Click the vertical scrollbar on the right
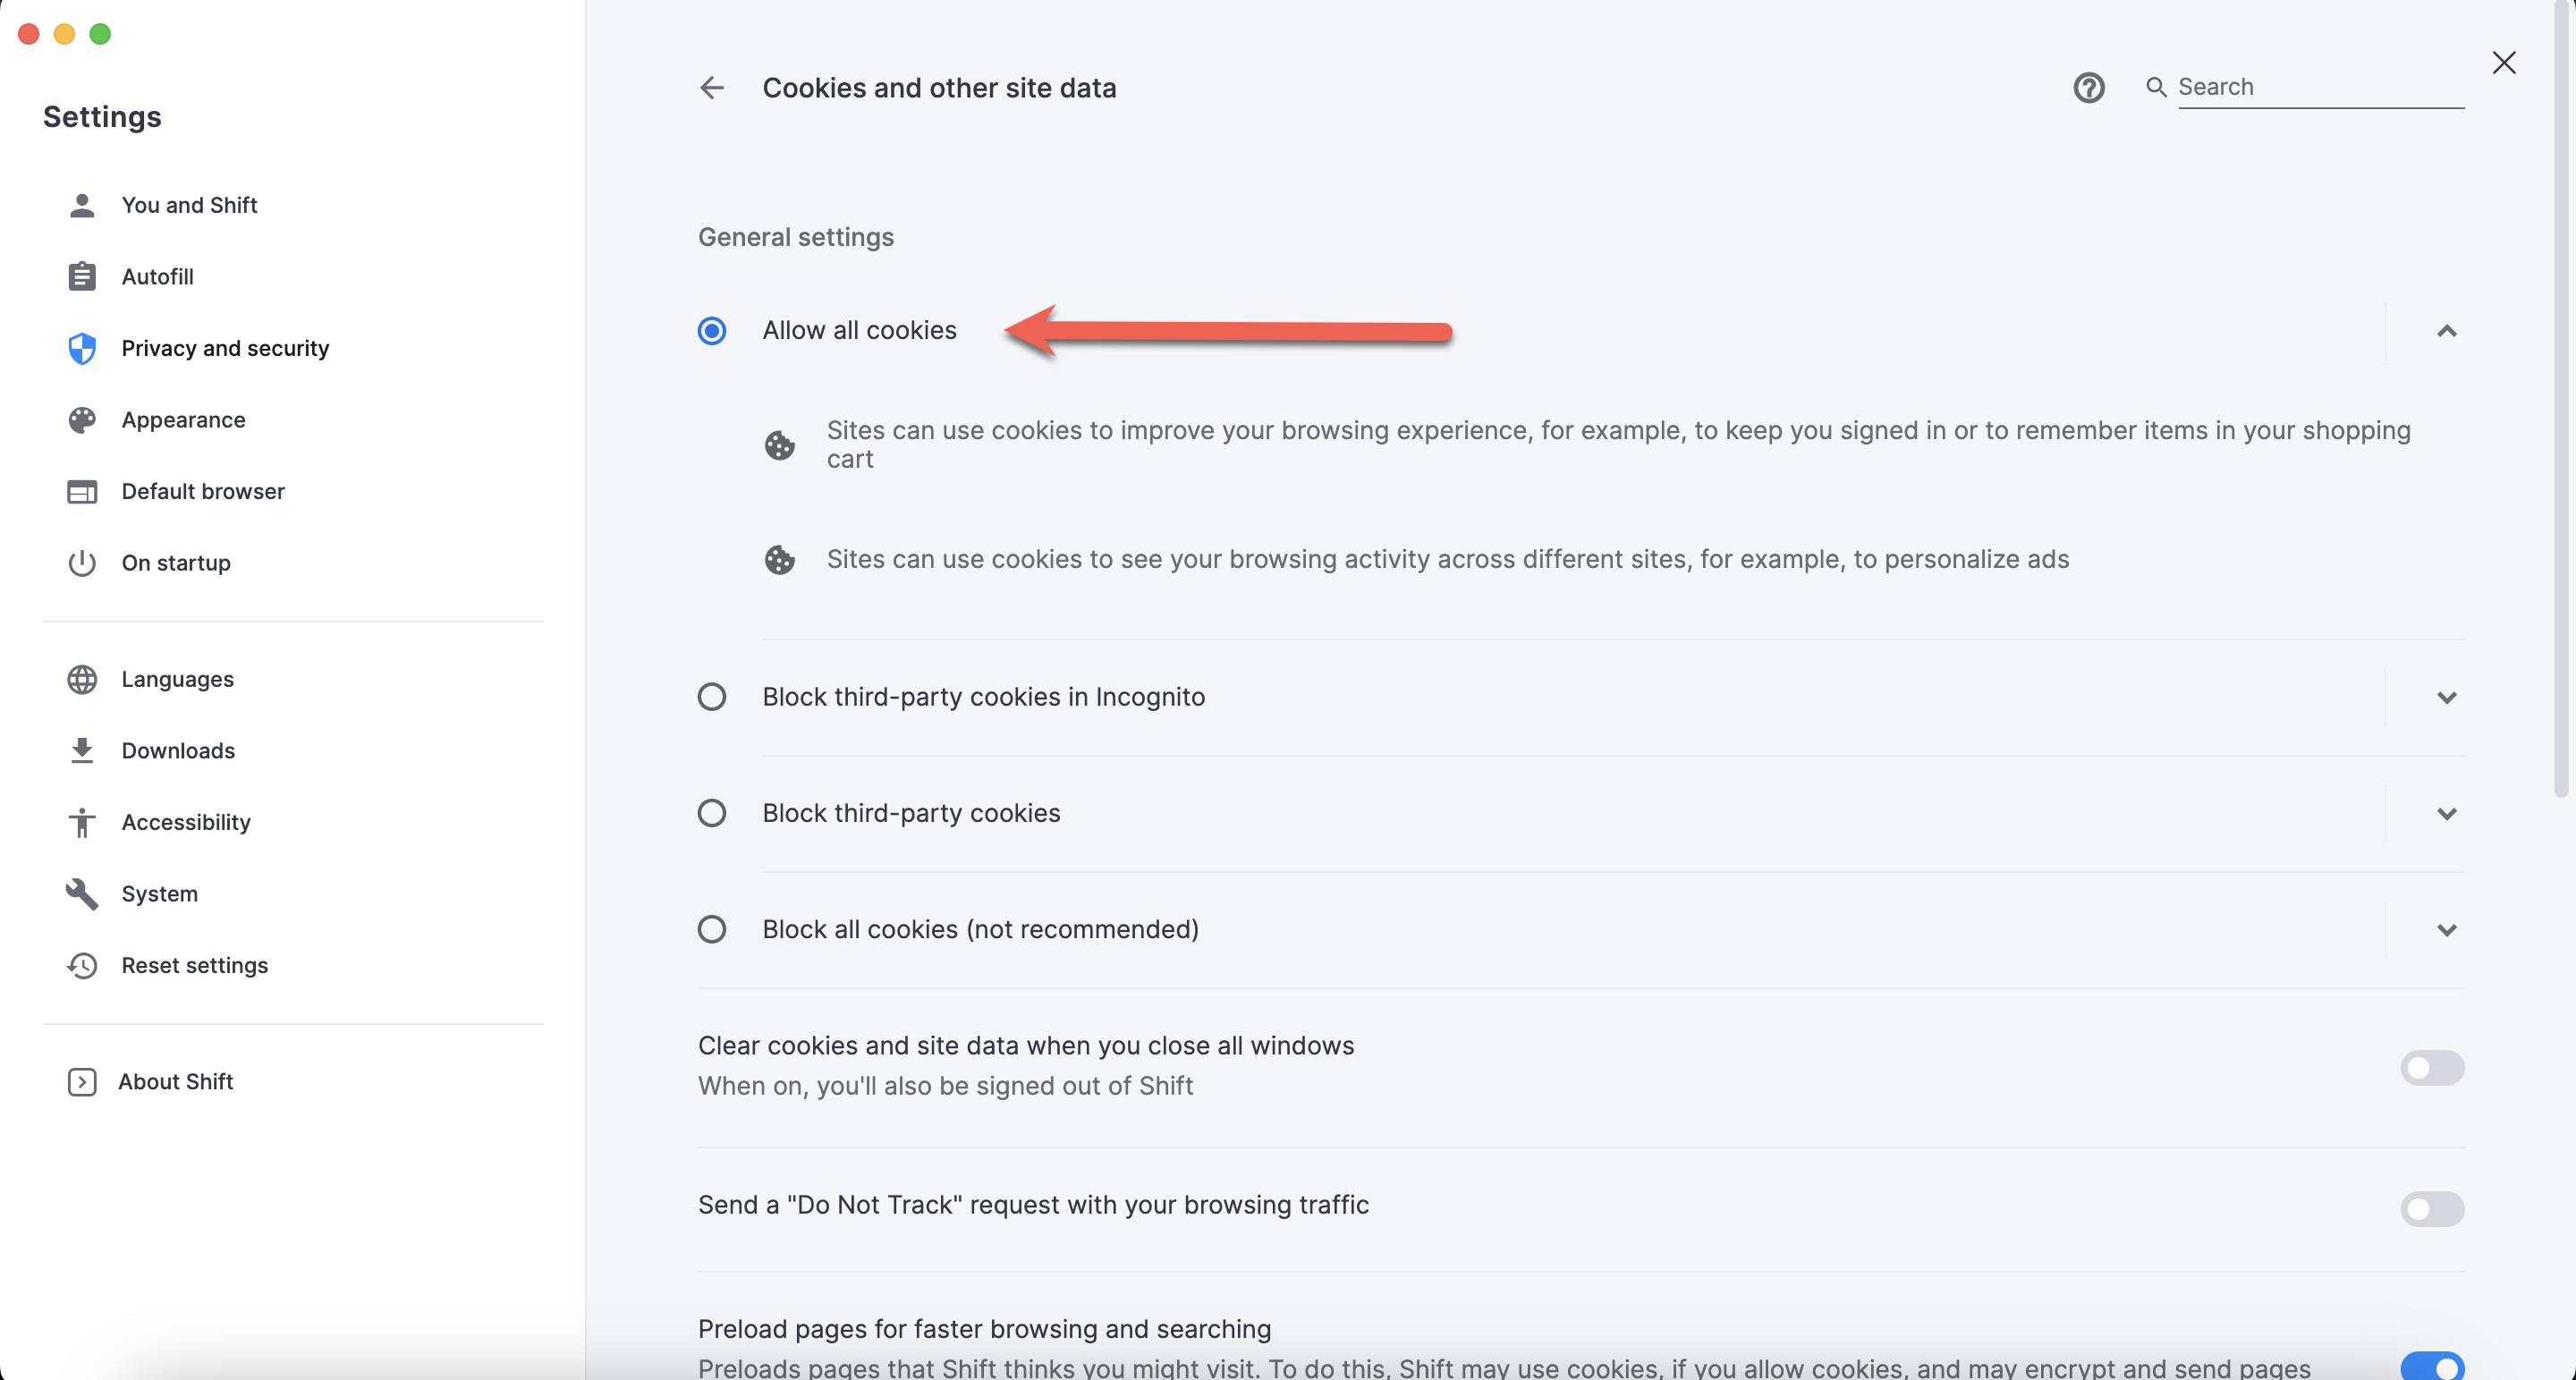 tap(2561, 400)
